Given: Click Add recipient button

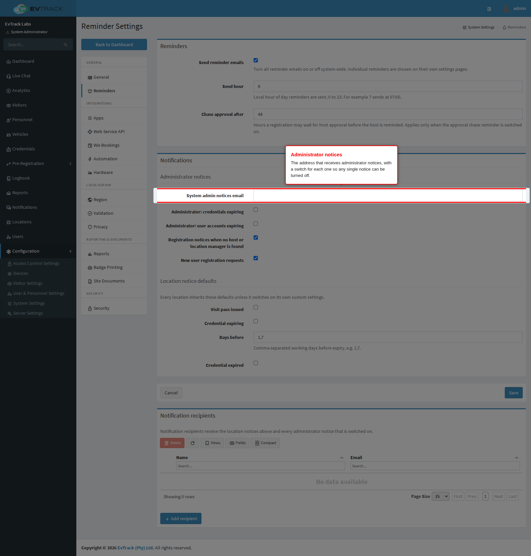Looking at the screenshot, I should (181, 518).
